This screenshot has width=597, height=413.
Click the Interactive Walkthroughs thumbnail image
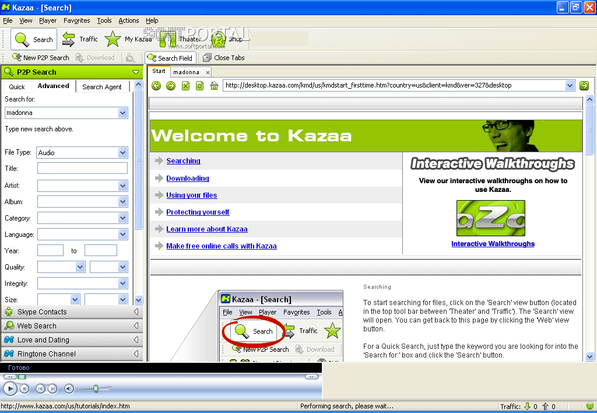(x=491, y=218)
